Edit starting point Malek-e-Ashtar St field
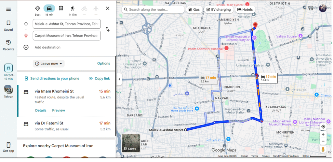Screen dimensions: 333x162 (x=67, y=24)
